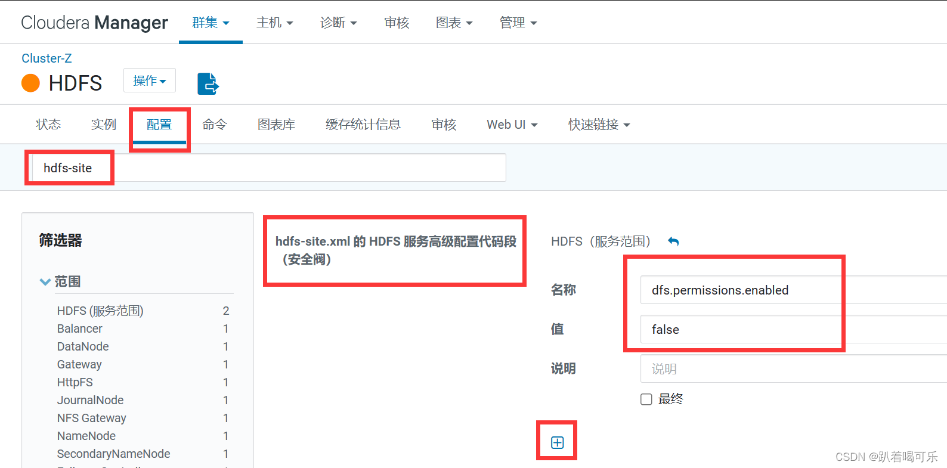
Task: Open the 群集 dropdown menu
Action: click(211, 23)
